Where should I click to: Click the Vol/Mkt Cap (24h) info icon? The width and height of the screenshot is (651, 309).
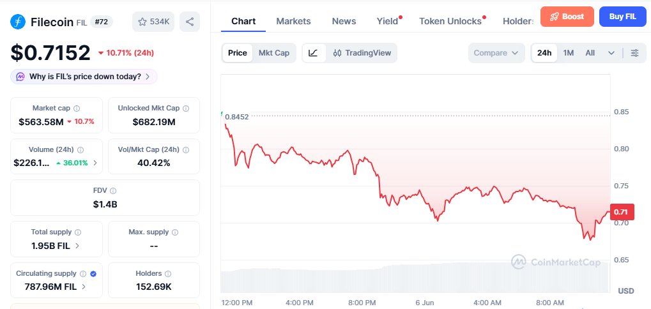(x=186, y=150)
